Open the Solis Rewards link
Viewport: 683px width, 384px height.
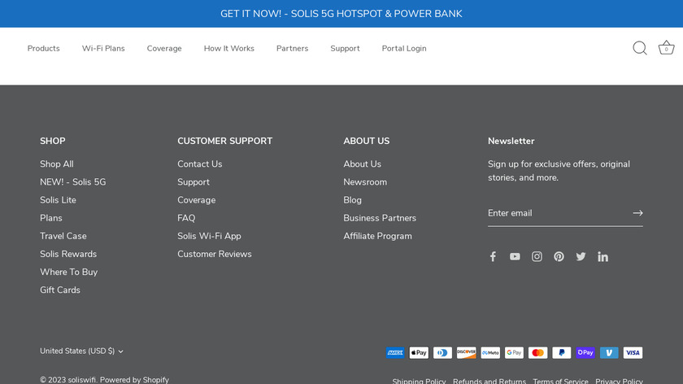68,254
